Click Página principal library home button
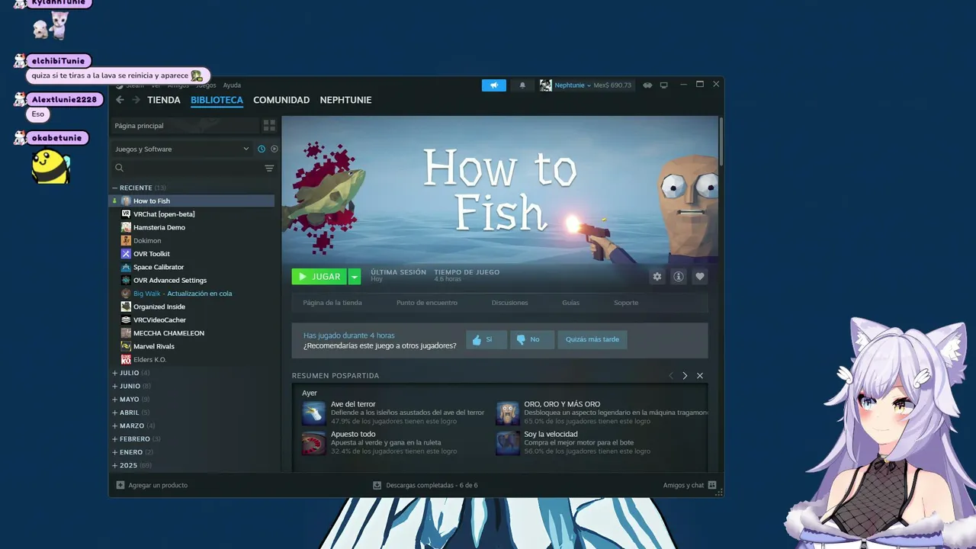 tap(185, 125)
